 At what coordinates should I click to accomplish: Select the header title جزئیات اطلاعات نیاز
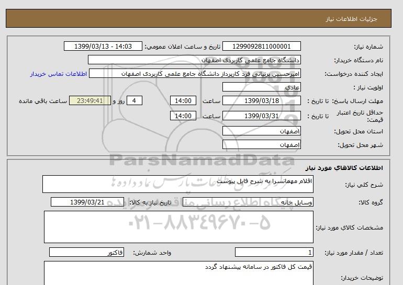tap(351, 19)
